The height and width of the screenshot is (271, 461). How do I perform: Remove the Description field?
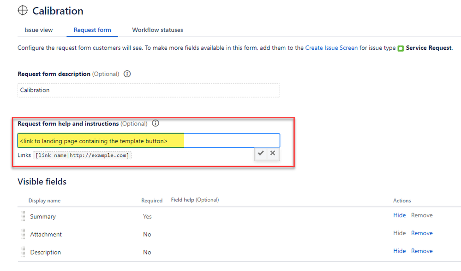coord(422,251)
